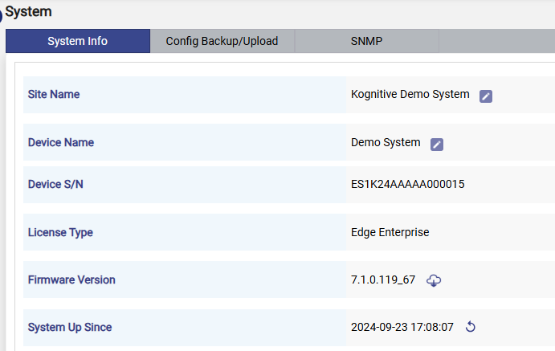Select the Demo System device name text
Screen dimensions: 555x351
[x=386, y=142]
